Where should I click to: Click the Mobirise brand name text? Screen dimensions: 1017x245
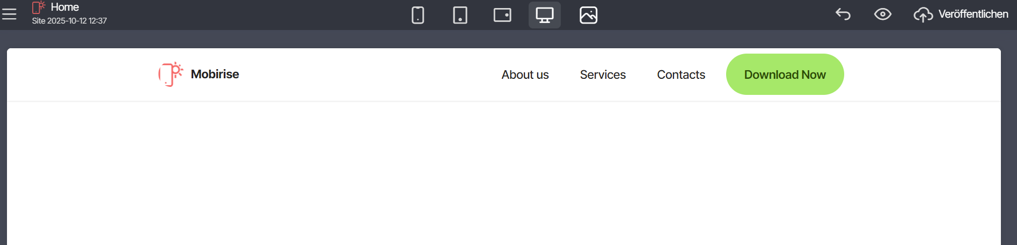[x=215, y=74]
